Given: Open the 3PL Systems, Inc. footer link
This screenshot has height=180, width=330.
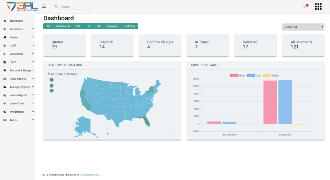Looking at the screenshot, I should [x=90, y=175].
